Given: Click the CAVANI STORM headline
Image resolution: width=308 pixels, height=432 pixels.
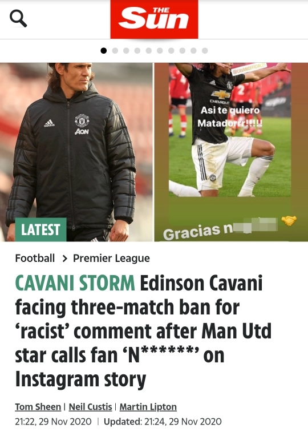Looking at the screenshot, I should (75, 282).
